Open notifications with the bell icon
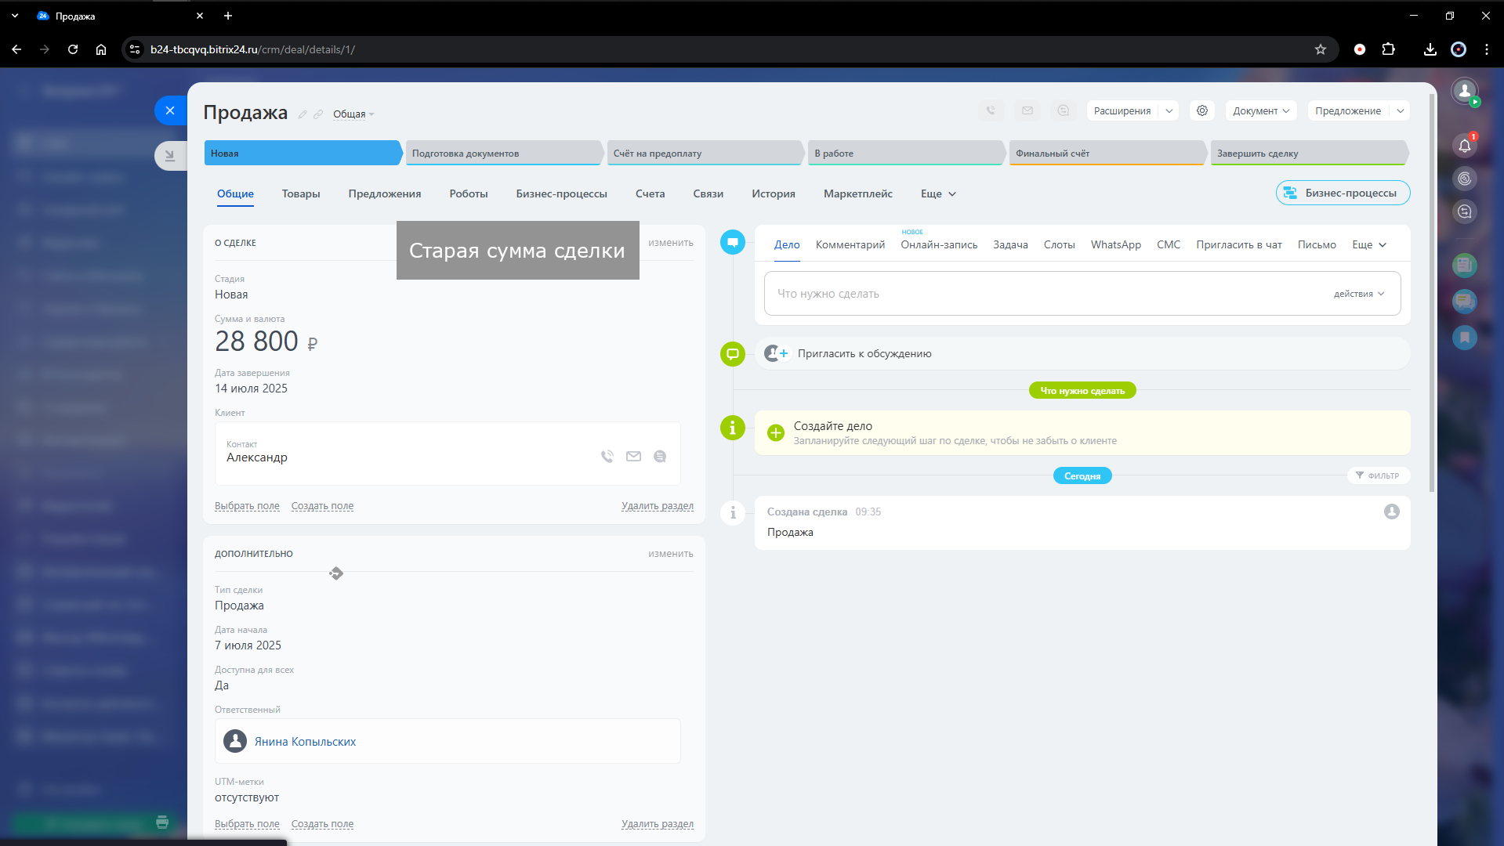 click(1464, 145)
